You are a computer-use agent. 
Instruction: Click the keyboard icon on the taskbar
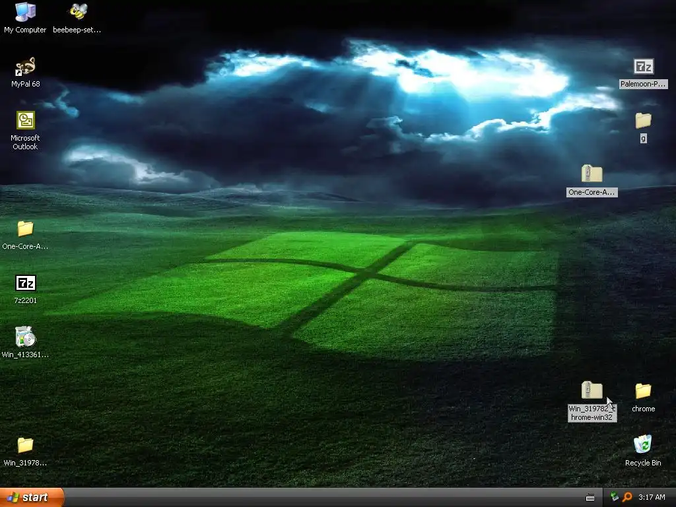[590, 498]
